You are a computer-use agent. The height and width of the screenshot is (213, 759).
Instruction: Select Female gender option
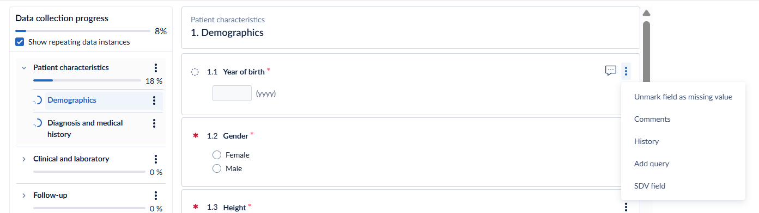[x=217, y=155]
